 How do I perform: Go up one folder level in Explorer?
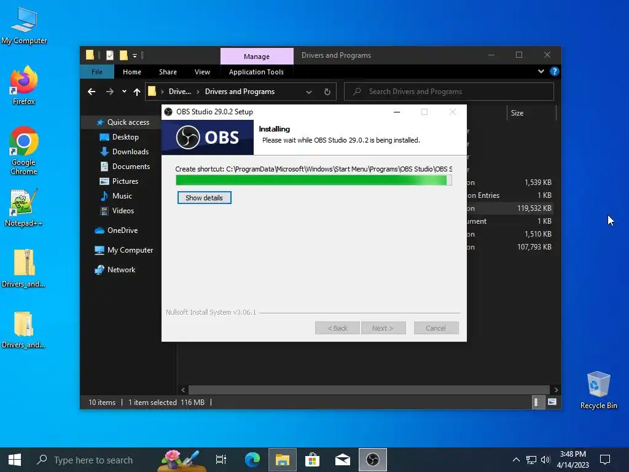[137, 92]
